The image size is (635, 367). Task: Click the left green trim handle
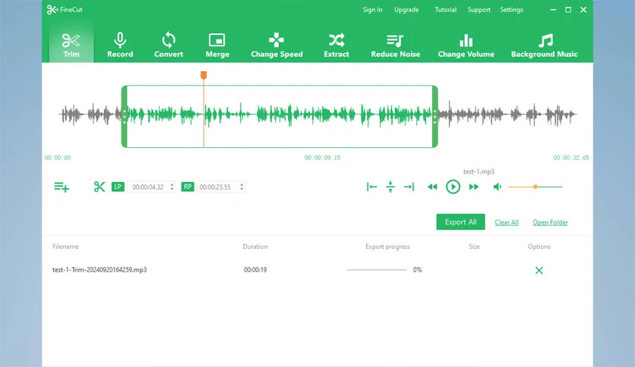coord(125,117)
